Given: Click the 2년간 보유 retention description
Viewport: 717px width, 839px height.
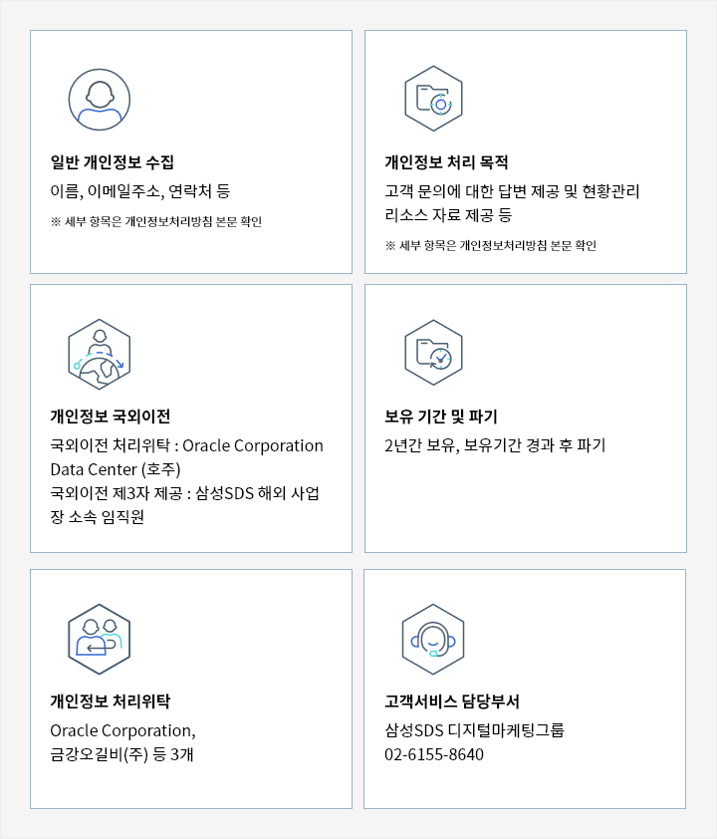Looking at the screenshot, I should [495, 445].
